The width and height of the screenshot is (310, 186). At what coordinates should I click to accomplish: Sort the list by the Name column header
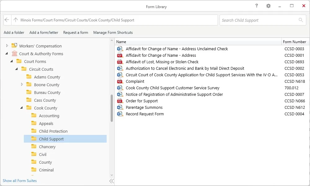pyautogui.click(x=198, y=42)
